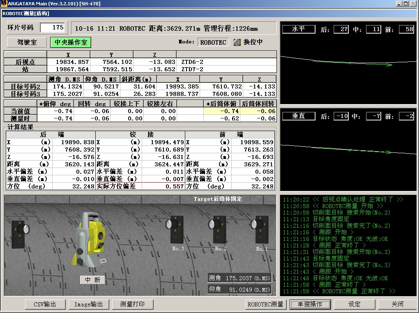Switch to 驾驶室 mode
This screenshot has height=313, width=419.
(x=27, y=42)
